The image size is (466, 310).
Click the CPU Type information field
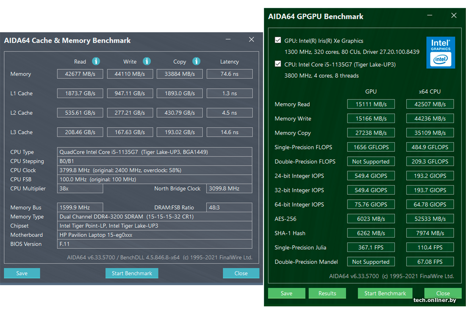(155, 152)
